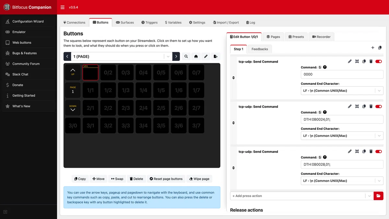
Task: Go to previous page arrow
Action: click(67, 56)
